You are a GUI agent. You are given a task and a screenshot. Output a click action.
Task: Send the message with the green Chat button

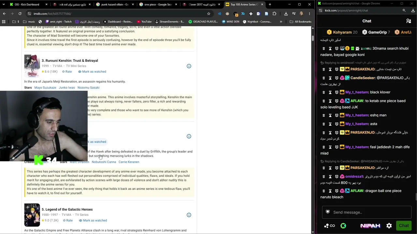(x=404, y=226)
